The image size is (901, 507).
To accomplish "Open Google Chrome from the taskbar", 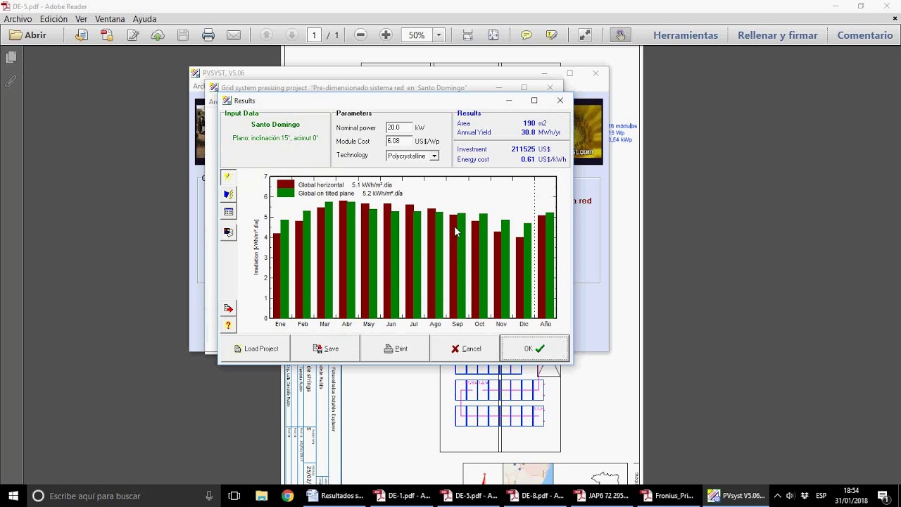I will pos(287,496).
